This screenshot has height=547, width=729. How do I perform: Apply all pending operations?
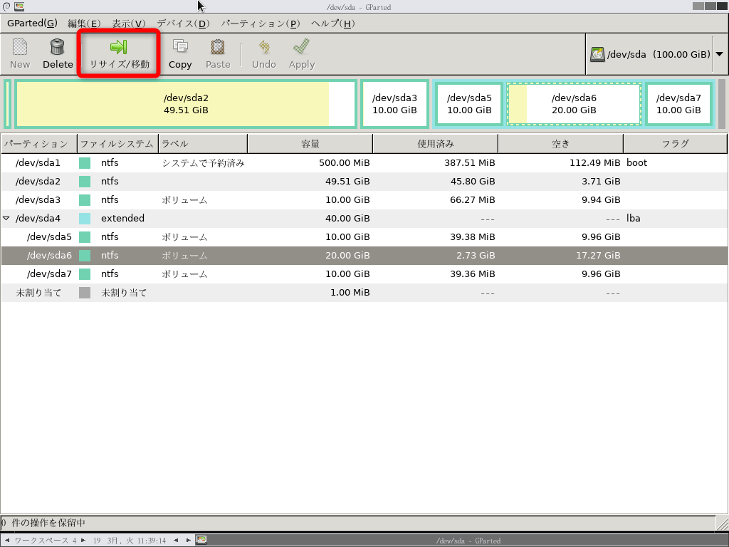(x=302, y=54)
